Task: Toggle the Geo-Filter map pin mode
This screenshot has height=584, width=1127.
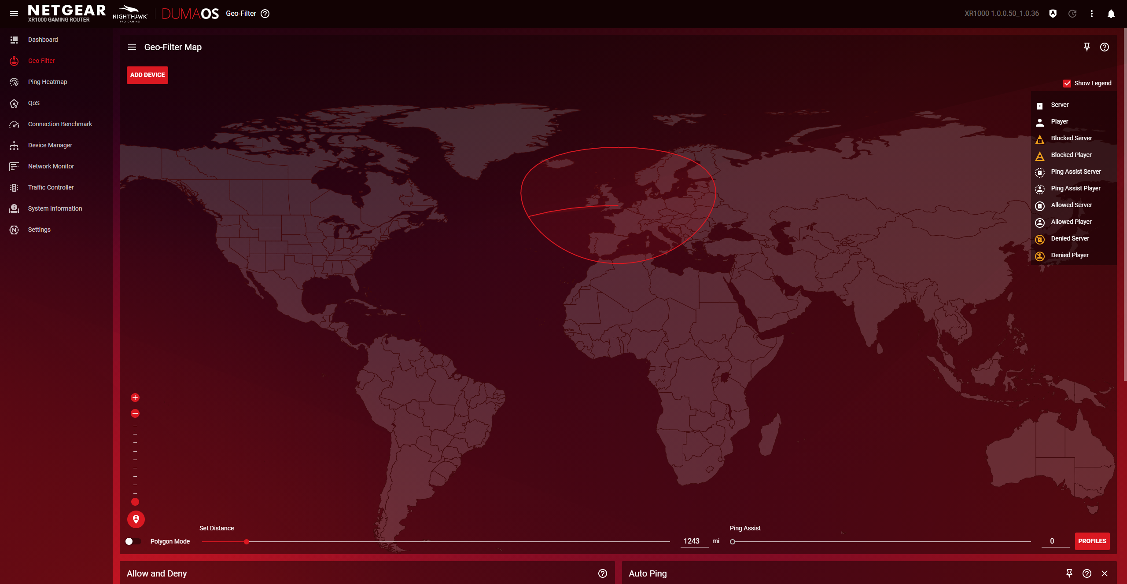Action: (1087, 47)
